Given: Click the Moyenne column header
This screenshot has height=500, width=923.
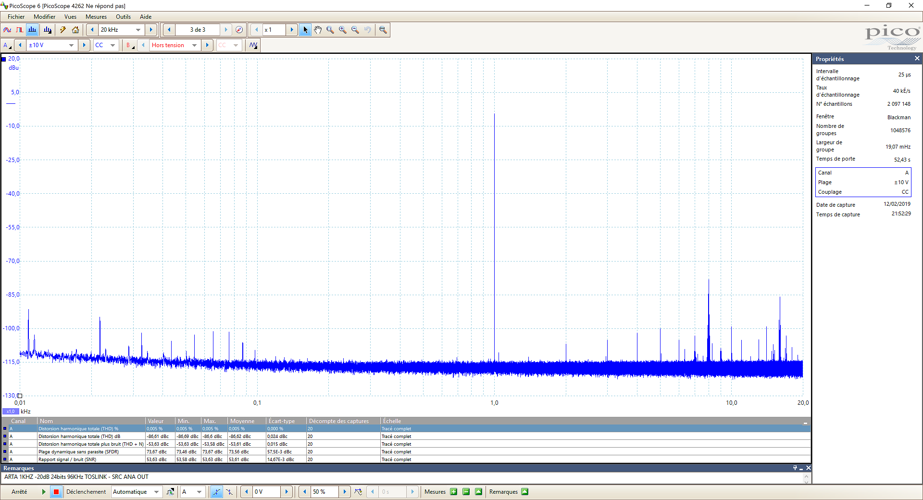Looking at the screenshot, I should [x=247, y=421].
